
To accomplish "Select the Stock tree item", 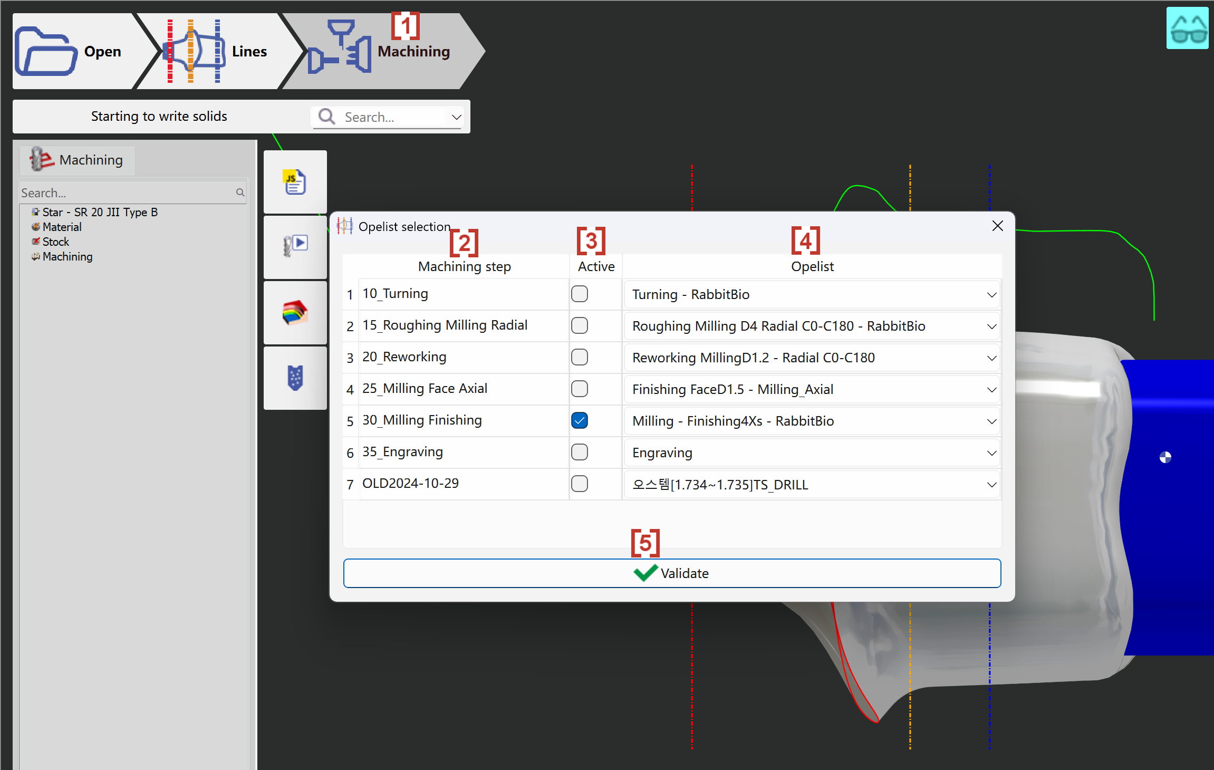I will (55, 242).
